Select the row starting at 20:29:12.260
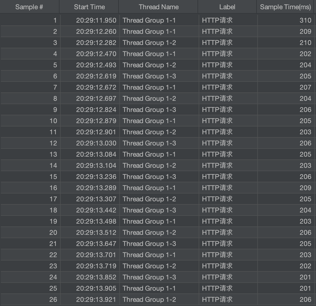 (96, 32)
